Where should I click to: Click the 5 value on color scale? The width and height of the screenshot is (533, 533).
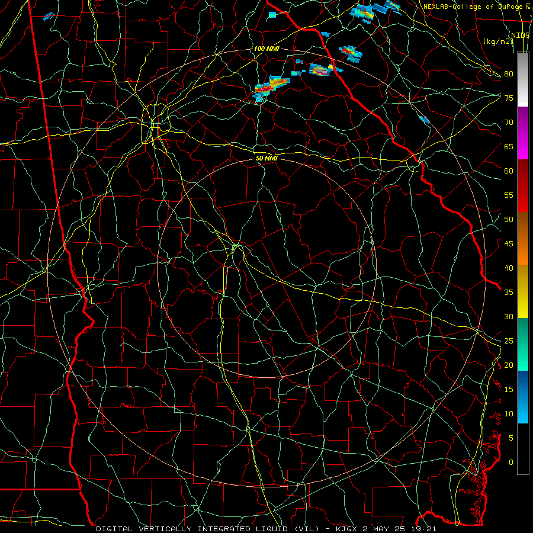click(511, 438)
